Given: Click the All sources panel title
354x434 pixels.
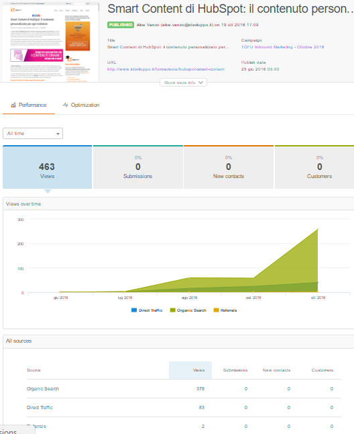Looking at the screenshot, I should click(19, 341).
